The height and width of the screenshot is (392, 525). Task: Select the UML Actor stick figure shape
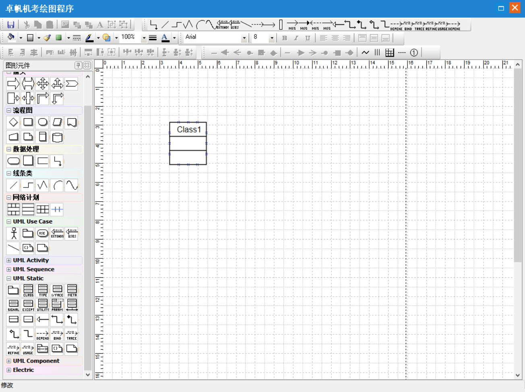(x=13, y=233)
